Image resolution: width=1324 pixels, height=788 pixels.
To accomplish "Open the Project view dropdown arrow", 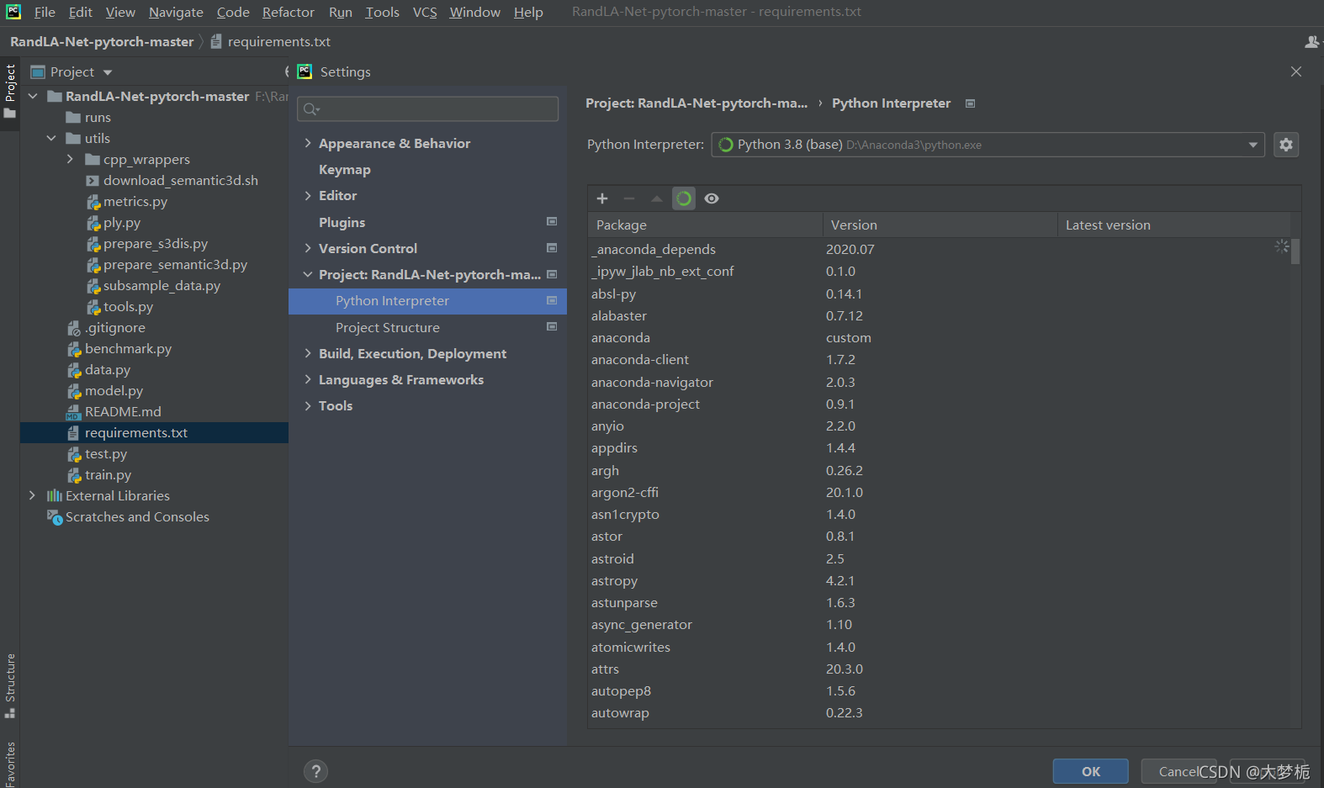I will click(108, 72).
